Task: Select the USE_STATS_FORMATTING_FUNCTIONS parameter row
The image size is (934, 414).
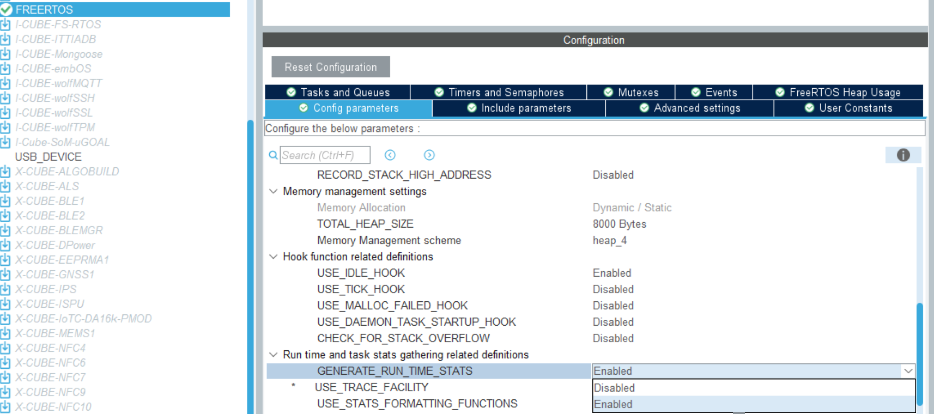Action: 417,404
